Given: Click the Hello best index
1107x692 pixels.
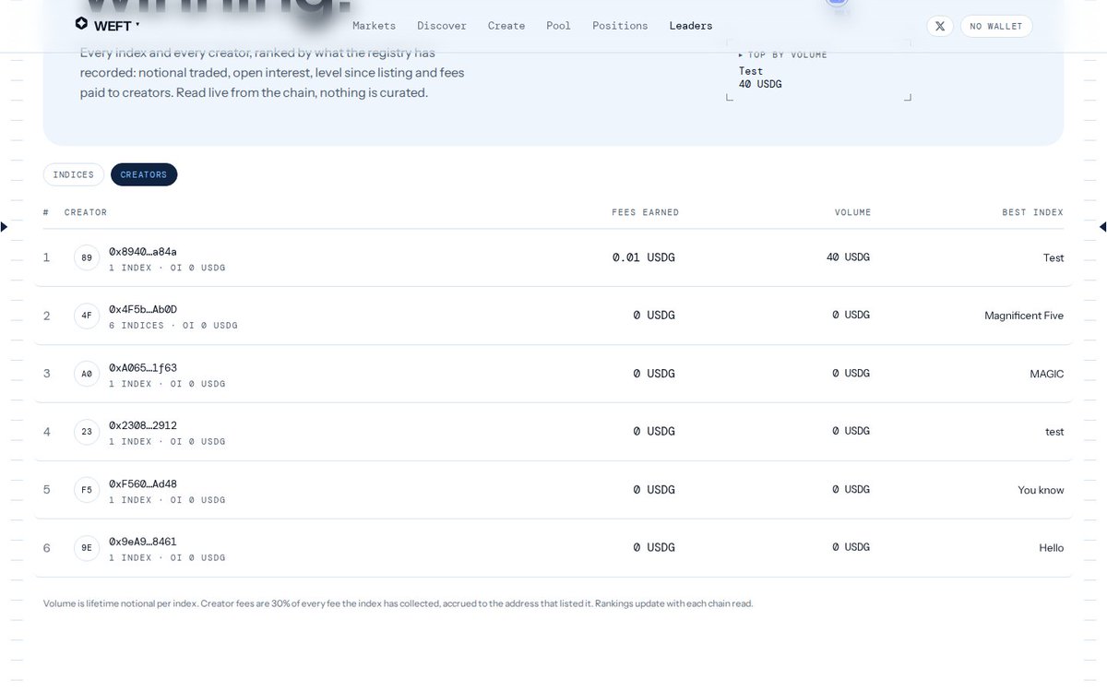Looking at the screenshot, I should 1052,548.
